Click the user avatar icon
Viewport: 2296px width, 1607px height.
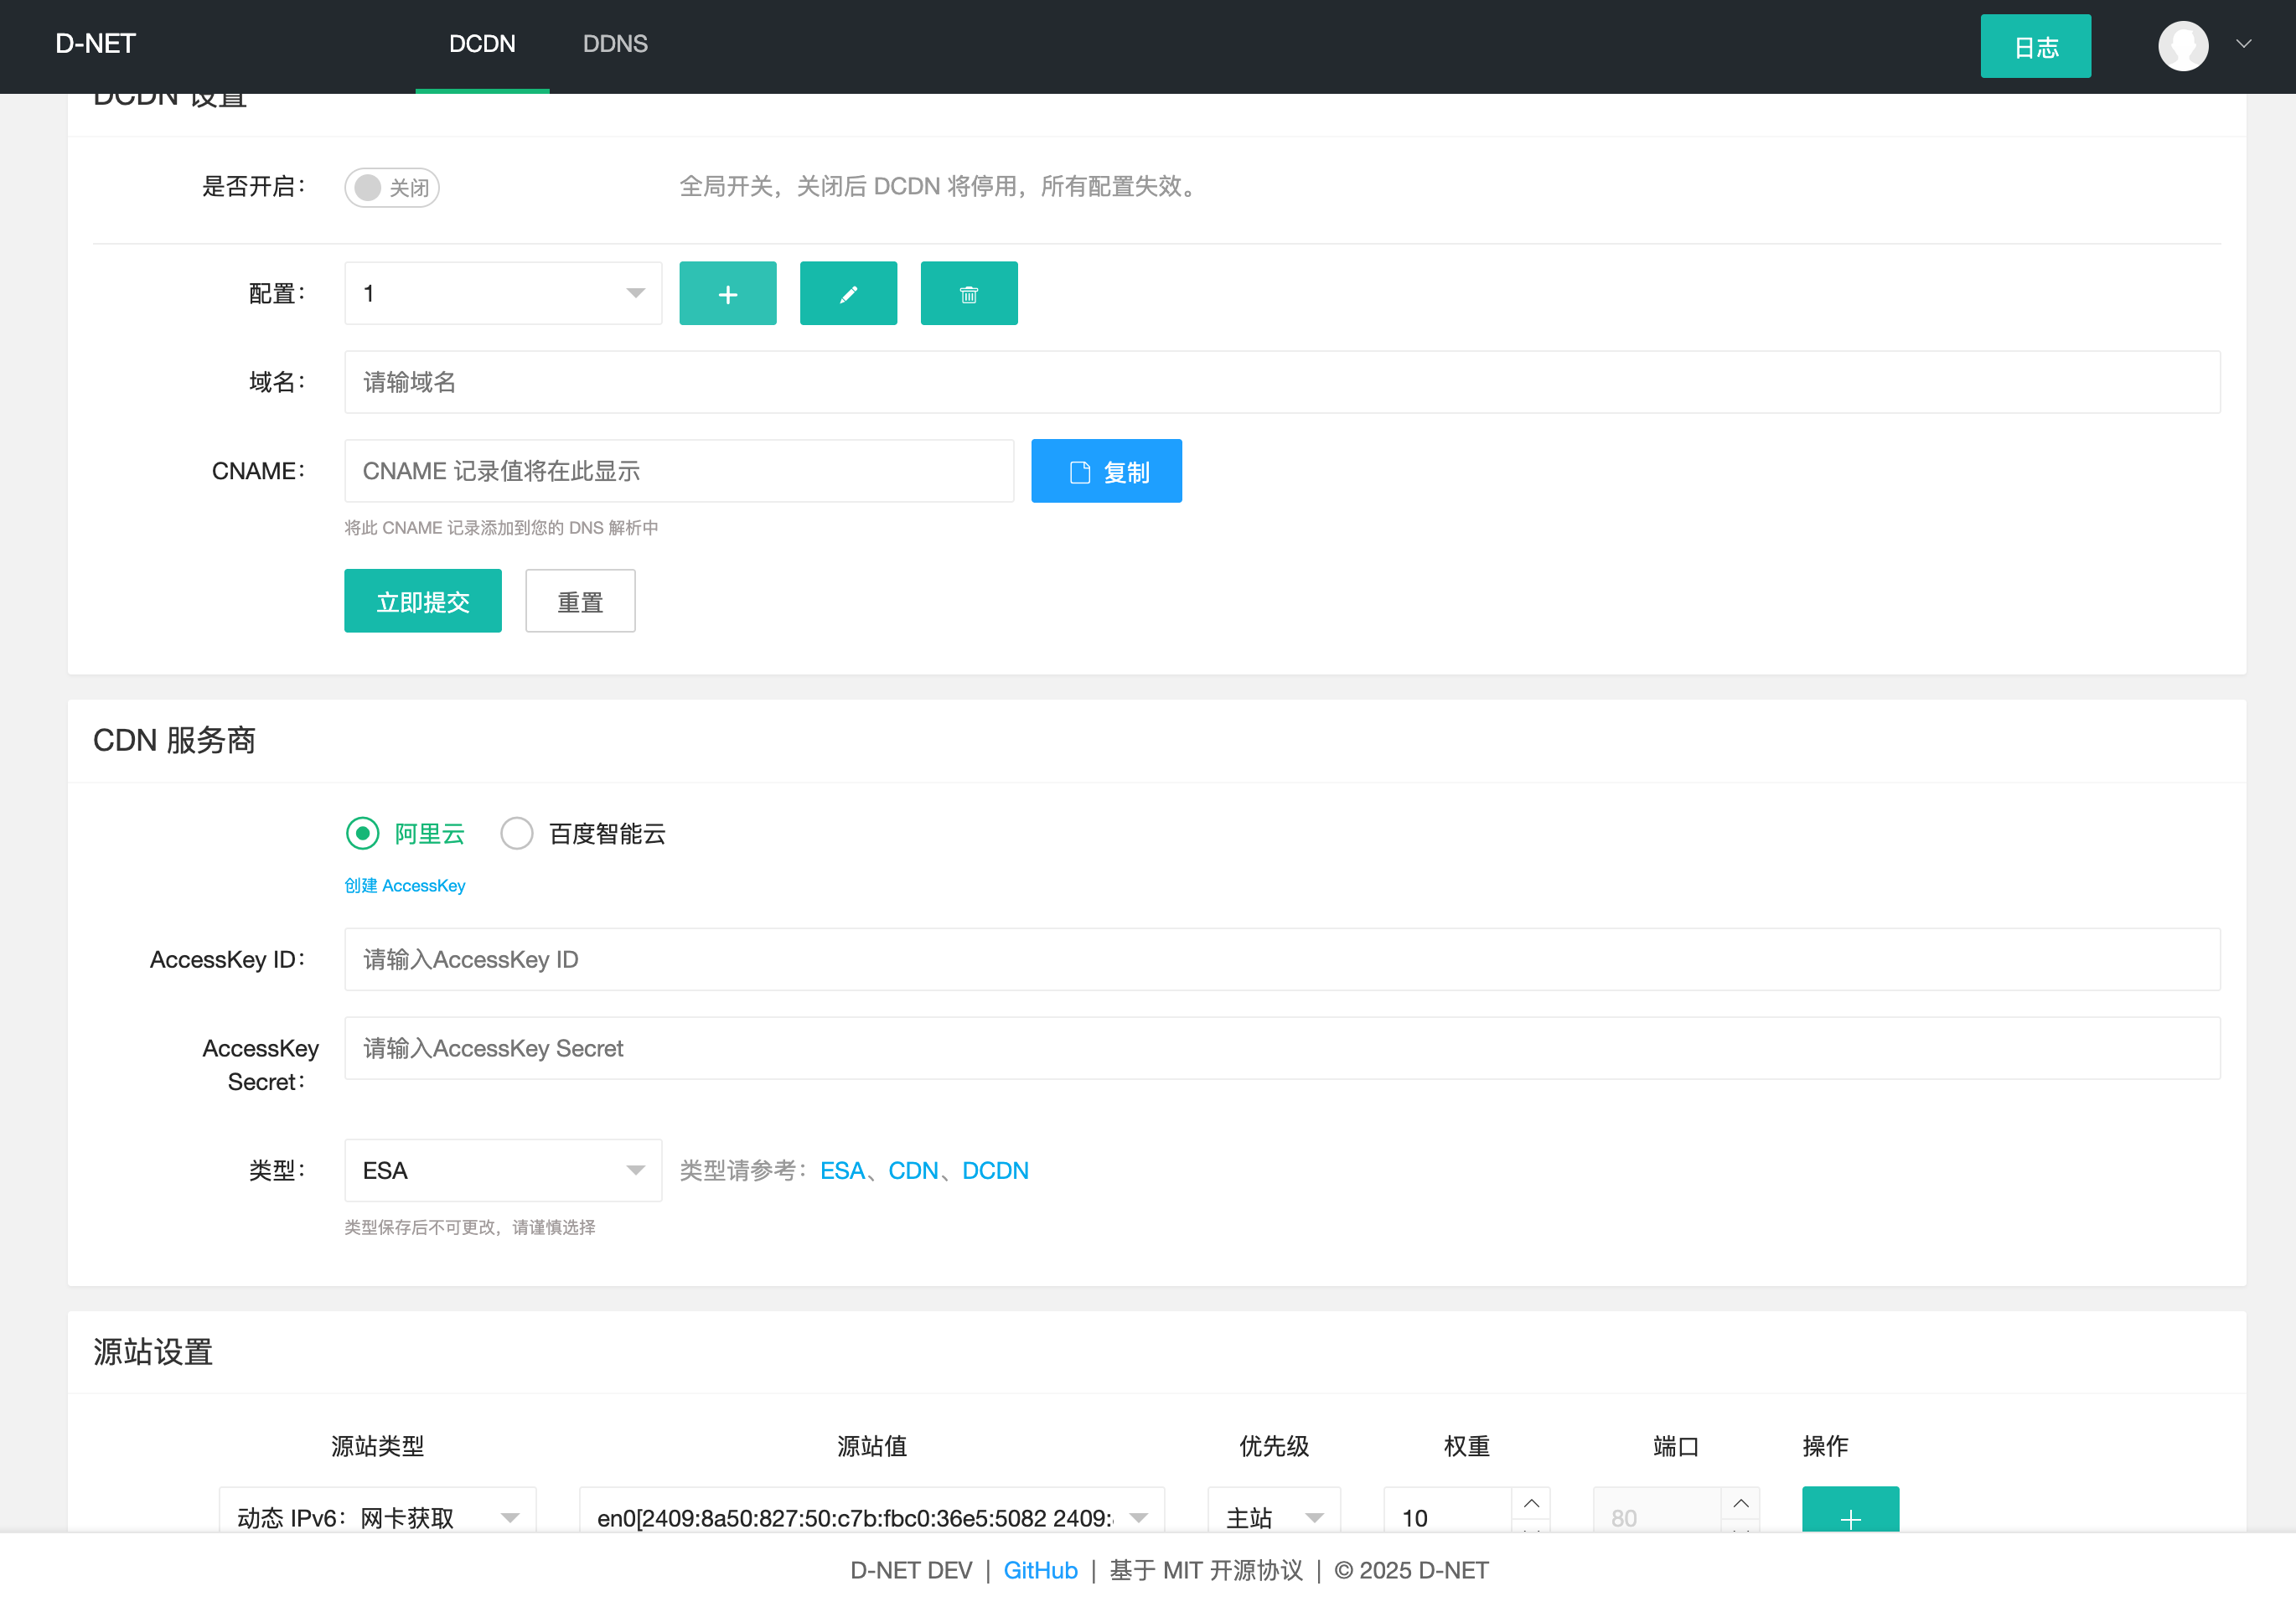point(2182,46)
